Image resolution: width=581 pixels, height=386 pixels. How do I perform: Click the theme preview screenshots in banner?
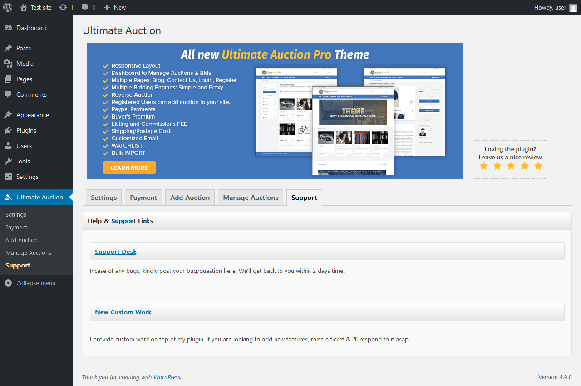point(350,121)
